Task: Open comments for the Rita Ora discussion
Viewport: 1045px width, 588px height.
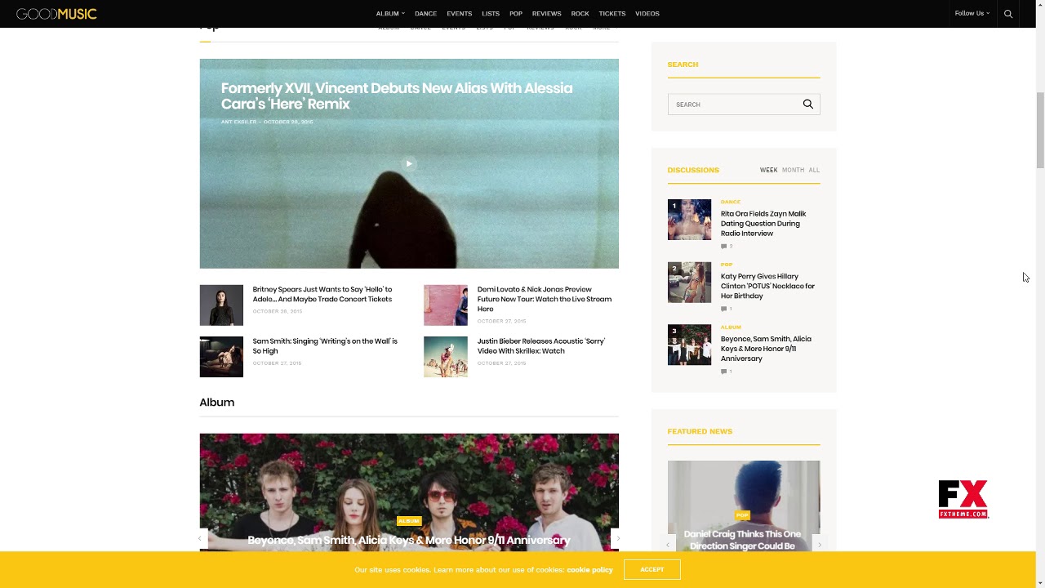Action: 727,246
